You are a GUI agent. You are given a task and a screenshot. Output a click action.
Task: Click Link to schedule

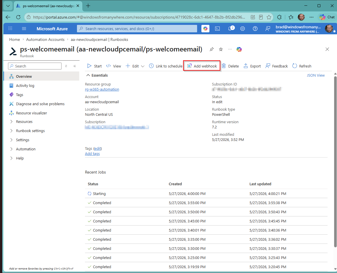166,66
